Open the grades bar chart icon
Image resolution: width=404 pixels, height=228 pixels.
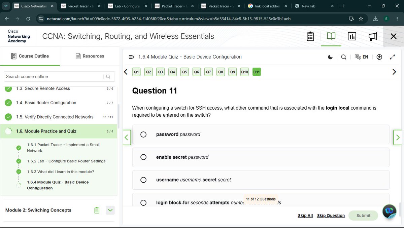[352, 36]
